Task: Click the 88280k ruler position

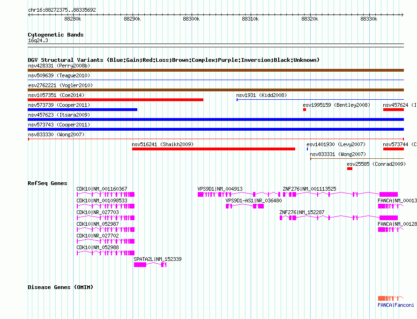Action: pos(73,19)
